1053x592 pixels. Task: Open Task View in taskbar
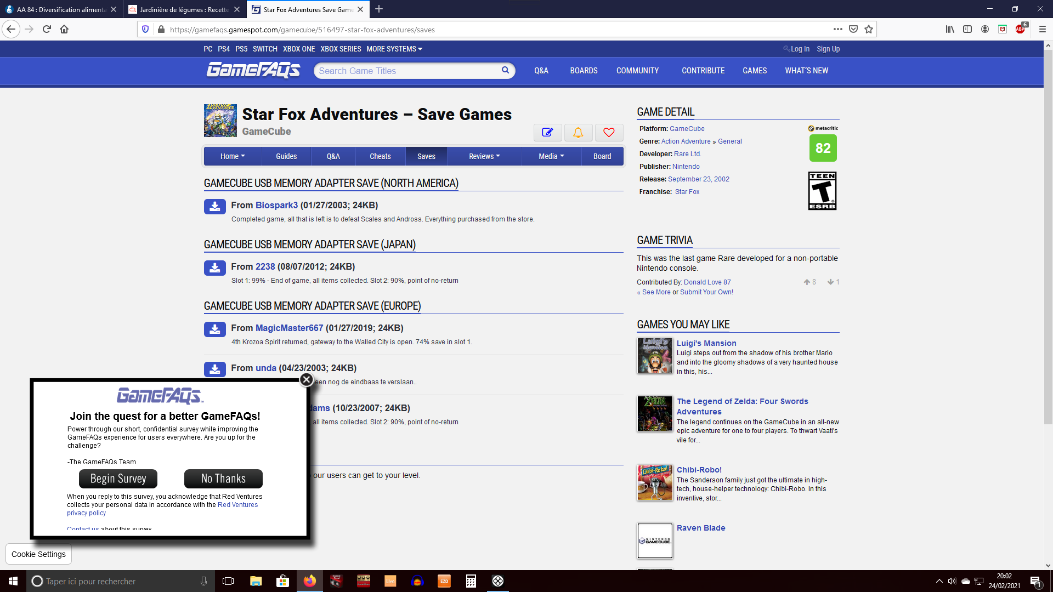click(x=228, y=581)
